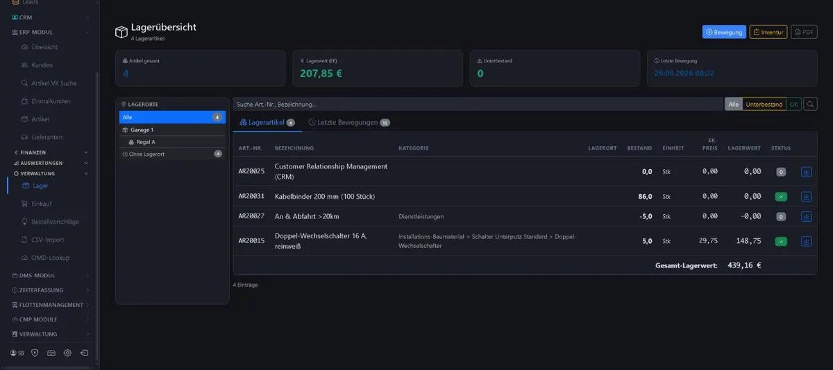Screen dimensions: 833x370
Task: Click stock movement icon for Doppel-Wechselschalter row
Action: tap(806, 241)
